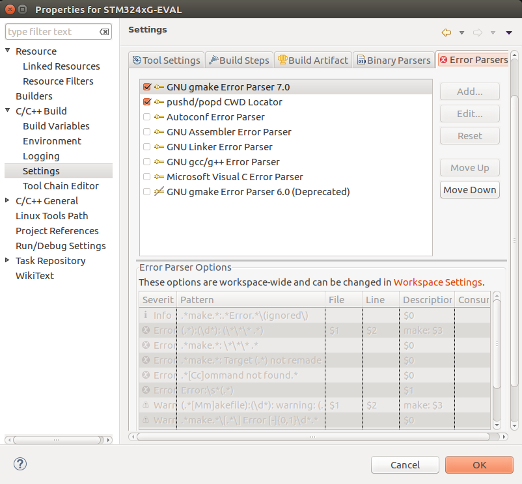
Task: Enable the GNU Linker Error Parser checkbox
Action: coord(146,147)
